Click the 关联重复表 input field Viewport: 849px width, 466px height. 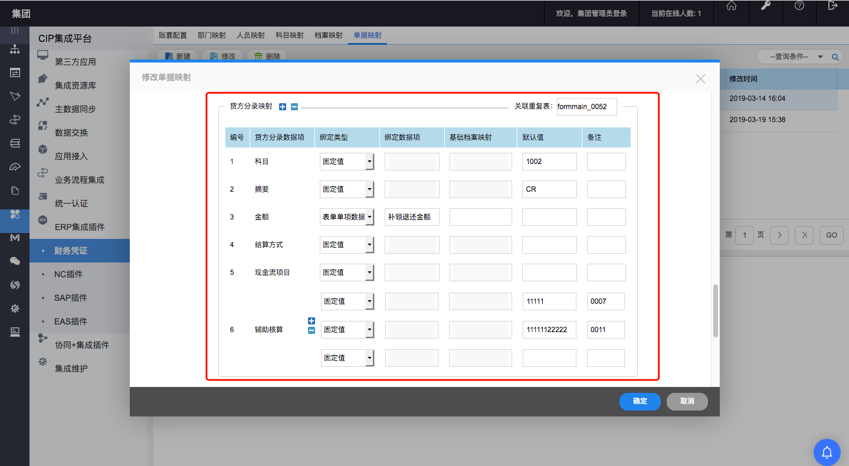click(586, 107)
